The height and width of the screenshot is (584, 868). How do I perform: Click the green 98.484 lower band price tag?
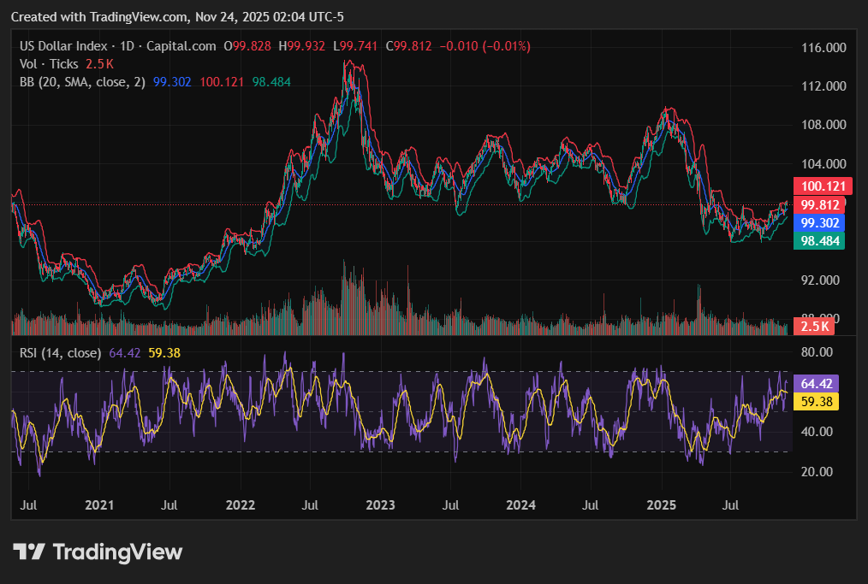[x=819, y=241]
